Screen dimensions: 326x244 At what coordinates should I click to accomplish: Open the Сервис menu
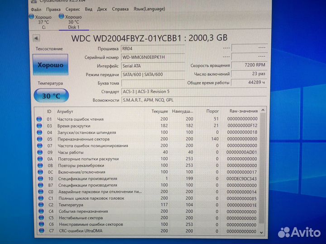pos(72,9)
